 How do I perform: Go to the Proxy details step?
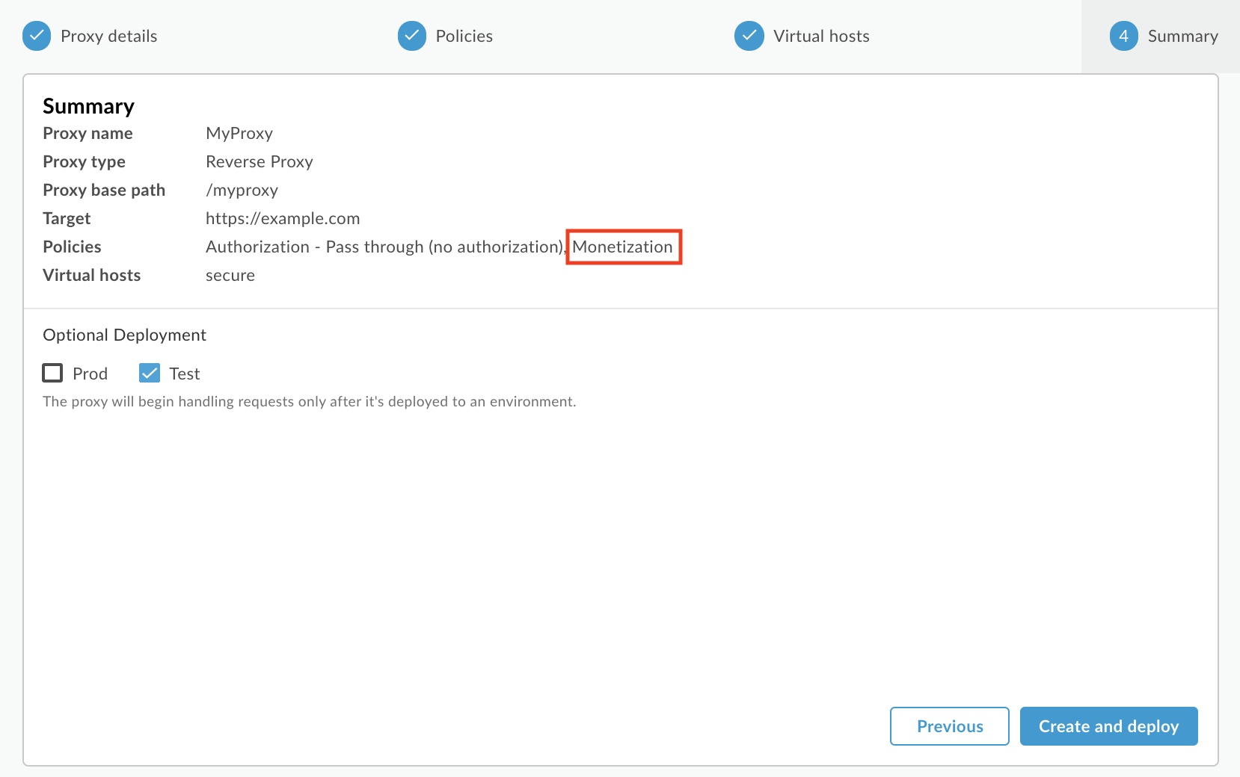(108, 36)
